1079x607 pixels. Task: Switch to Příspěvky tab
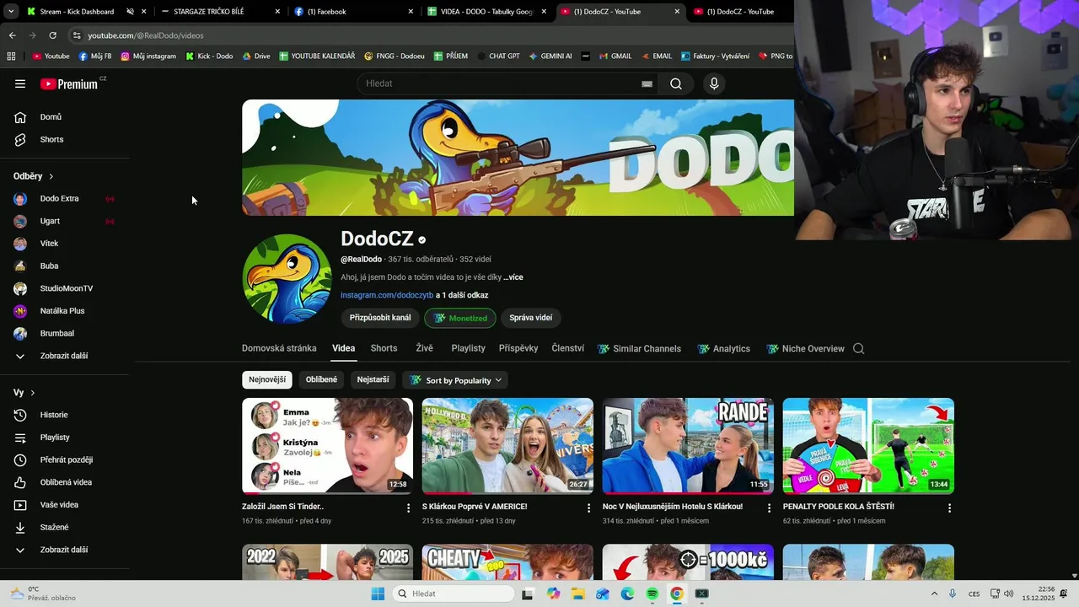pos(518,348)
